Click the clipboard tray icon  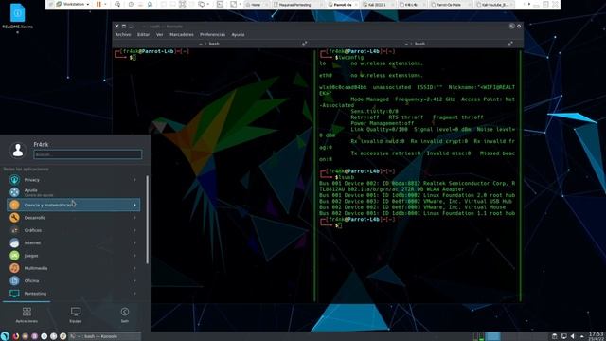click(554, 336)
